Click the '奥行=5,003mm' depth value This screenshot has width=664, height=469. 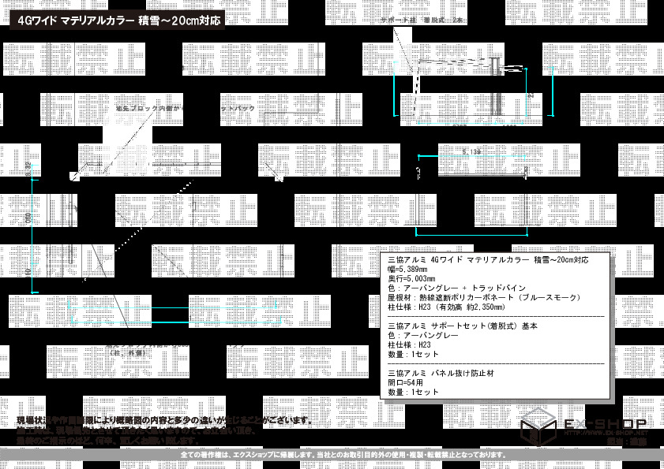411,278
